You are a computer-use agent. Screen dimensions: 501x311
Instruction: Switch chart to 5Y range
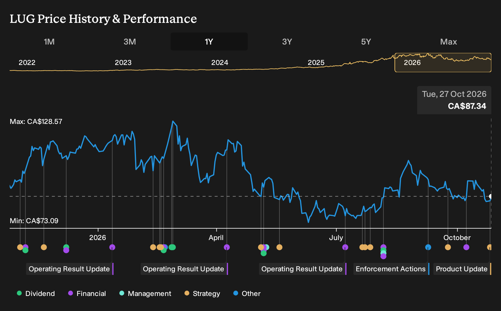[366, 42]
